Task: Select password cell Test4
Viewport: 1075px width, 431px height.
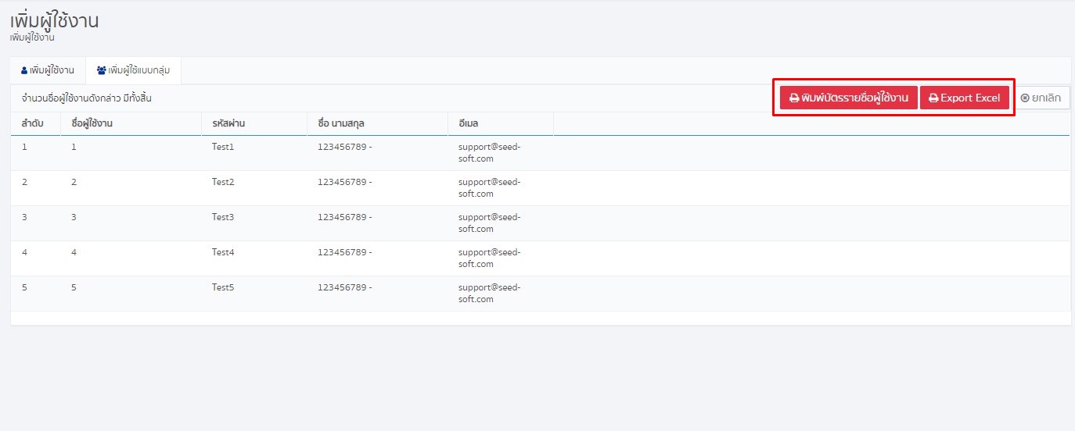Action: [x=254, y=258]
